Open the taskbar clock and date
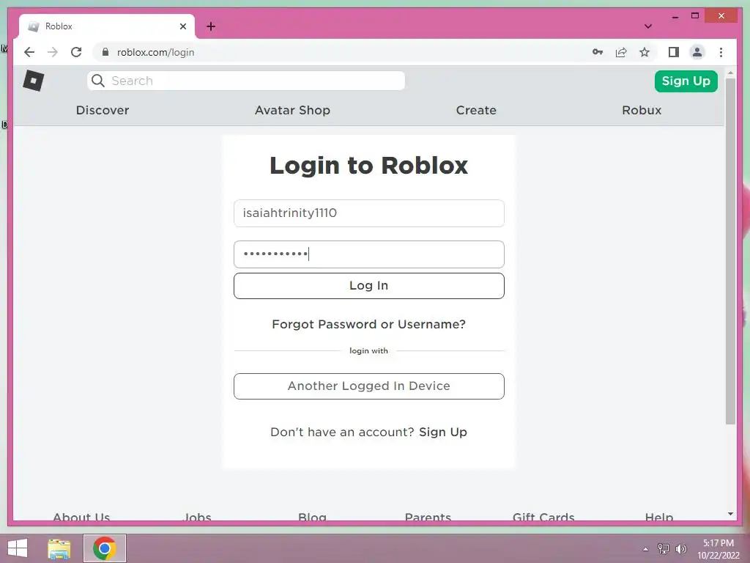The image size is (750, 563). coord(718,549)
